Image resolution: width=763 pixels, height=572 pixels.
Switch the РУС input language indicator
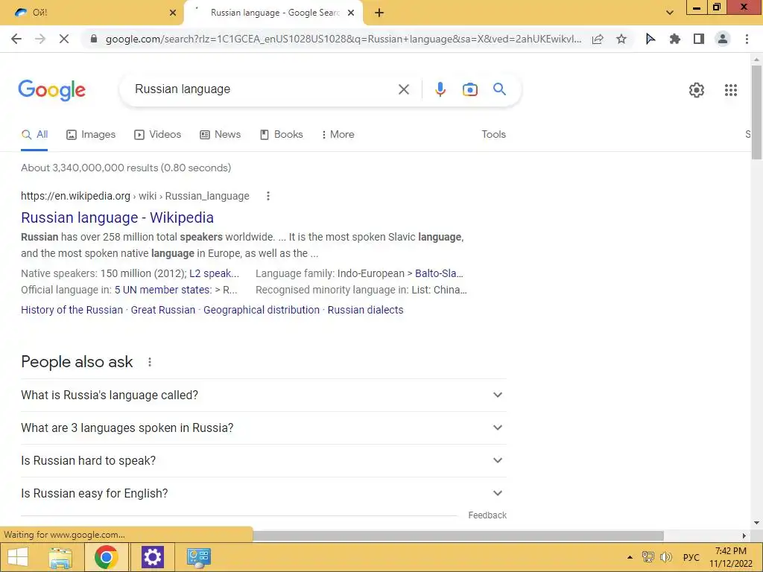(x=691, y=557)
